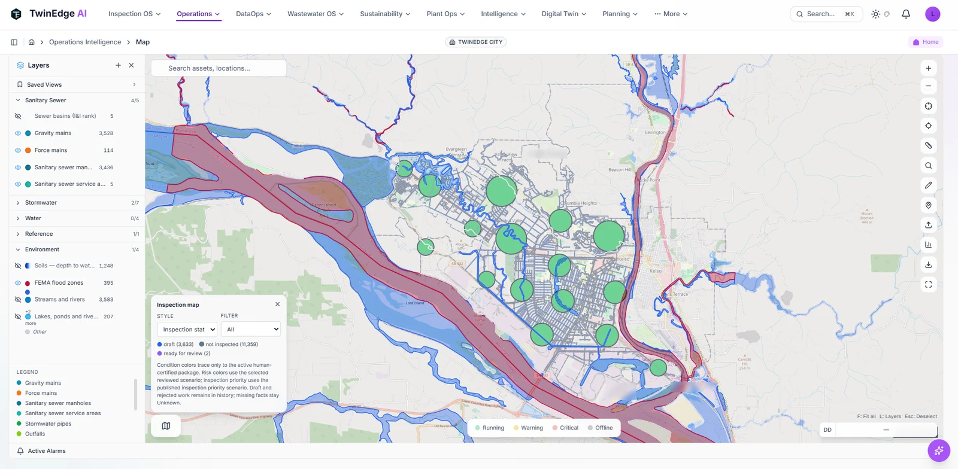Open the Filter dropdown set to All

pos(250,329)
